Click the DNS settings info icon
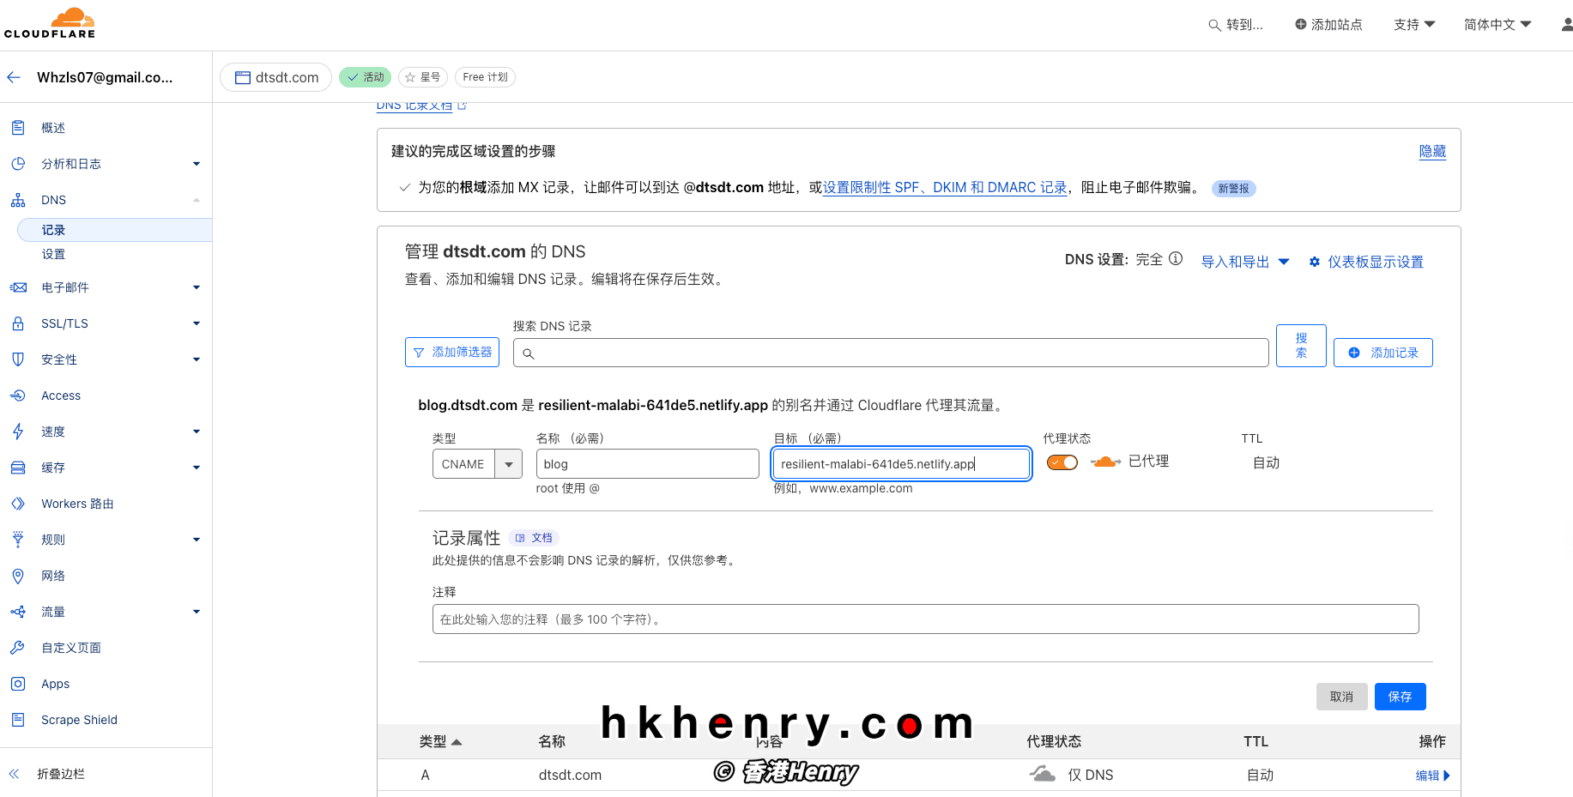1573x797 pixels. 1176,258
